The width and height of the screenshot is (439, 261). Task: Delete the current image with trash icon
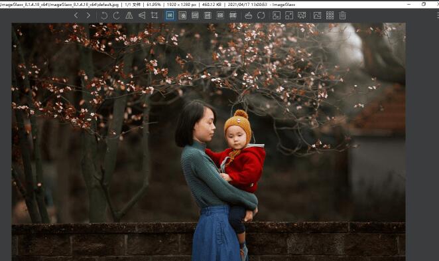[x=342, y=15]
